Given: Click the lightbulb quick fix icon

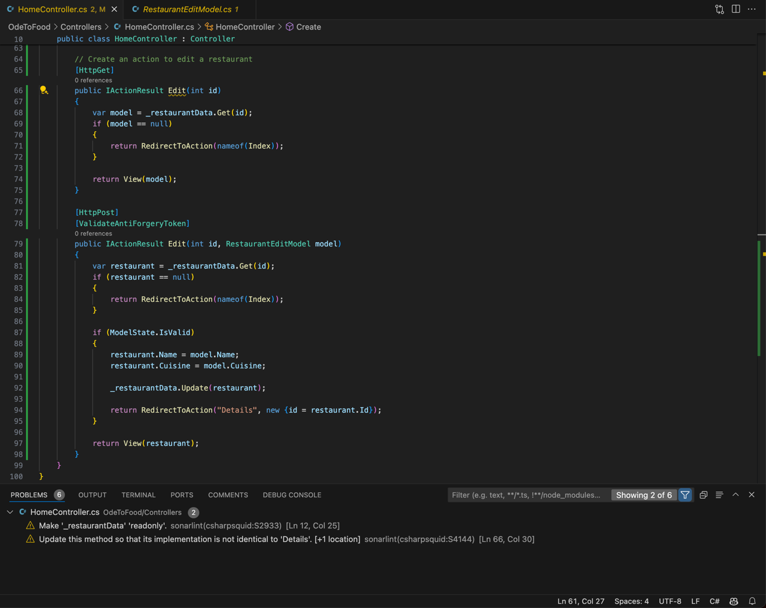Looking at the screenshot, I should pos(44,90).
